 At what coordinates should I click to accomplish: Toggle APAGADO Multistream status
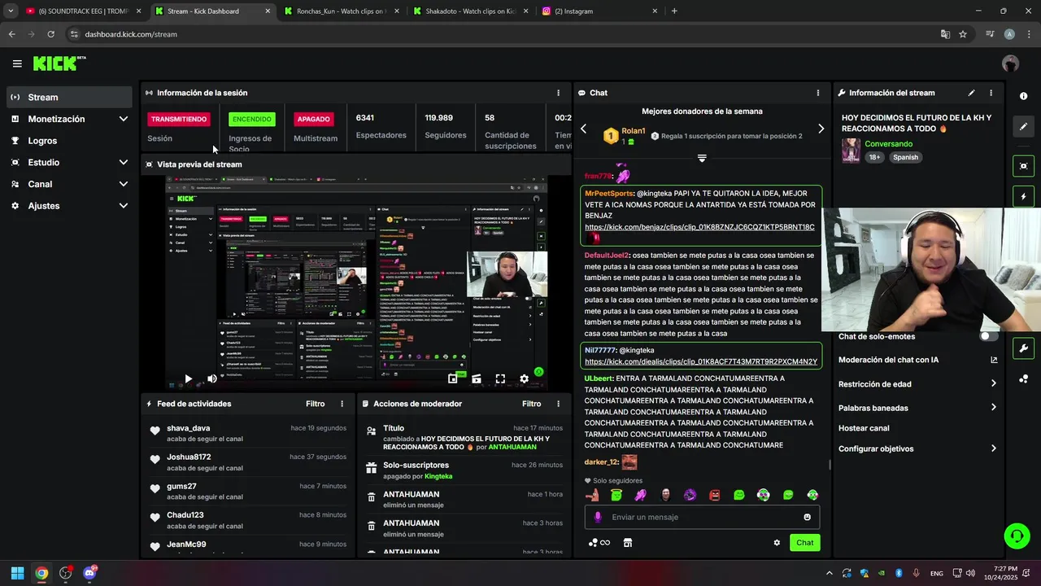[313, 119]
